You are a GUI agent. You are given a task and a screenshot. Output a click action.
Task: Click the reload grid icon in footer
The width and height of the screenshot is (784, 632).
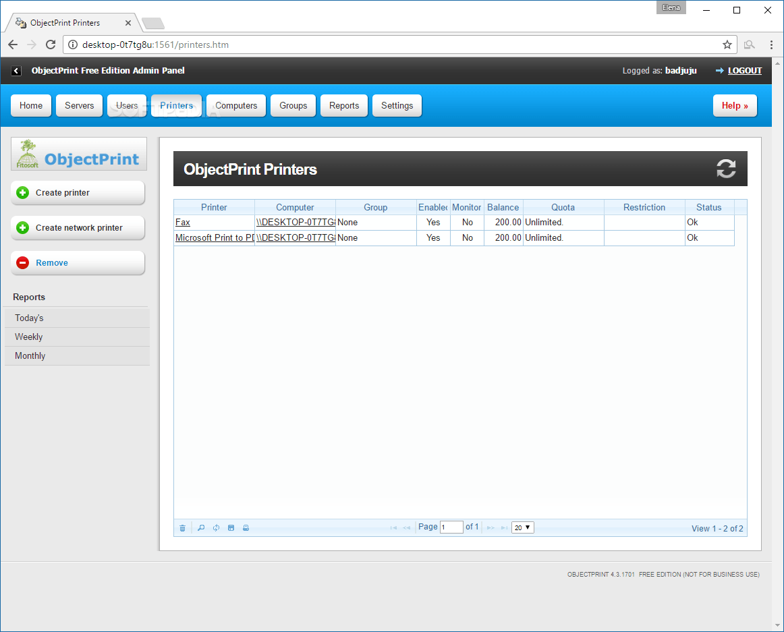216,528
